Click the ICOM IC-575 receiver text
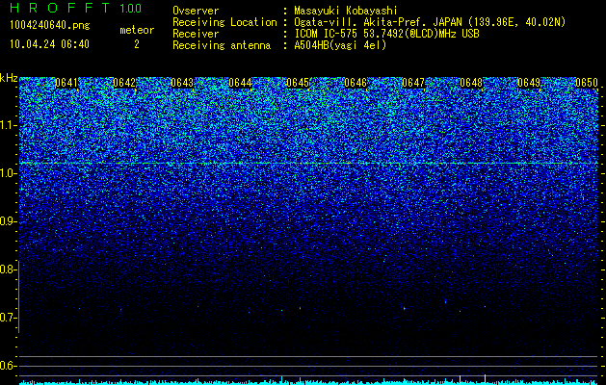The height and width of the screenshot is (385, 606). point(386,34)
